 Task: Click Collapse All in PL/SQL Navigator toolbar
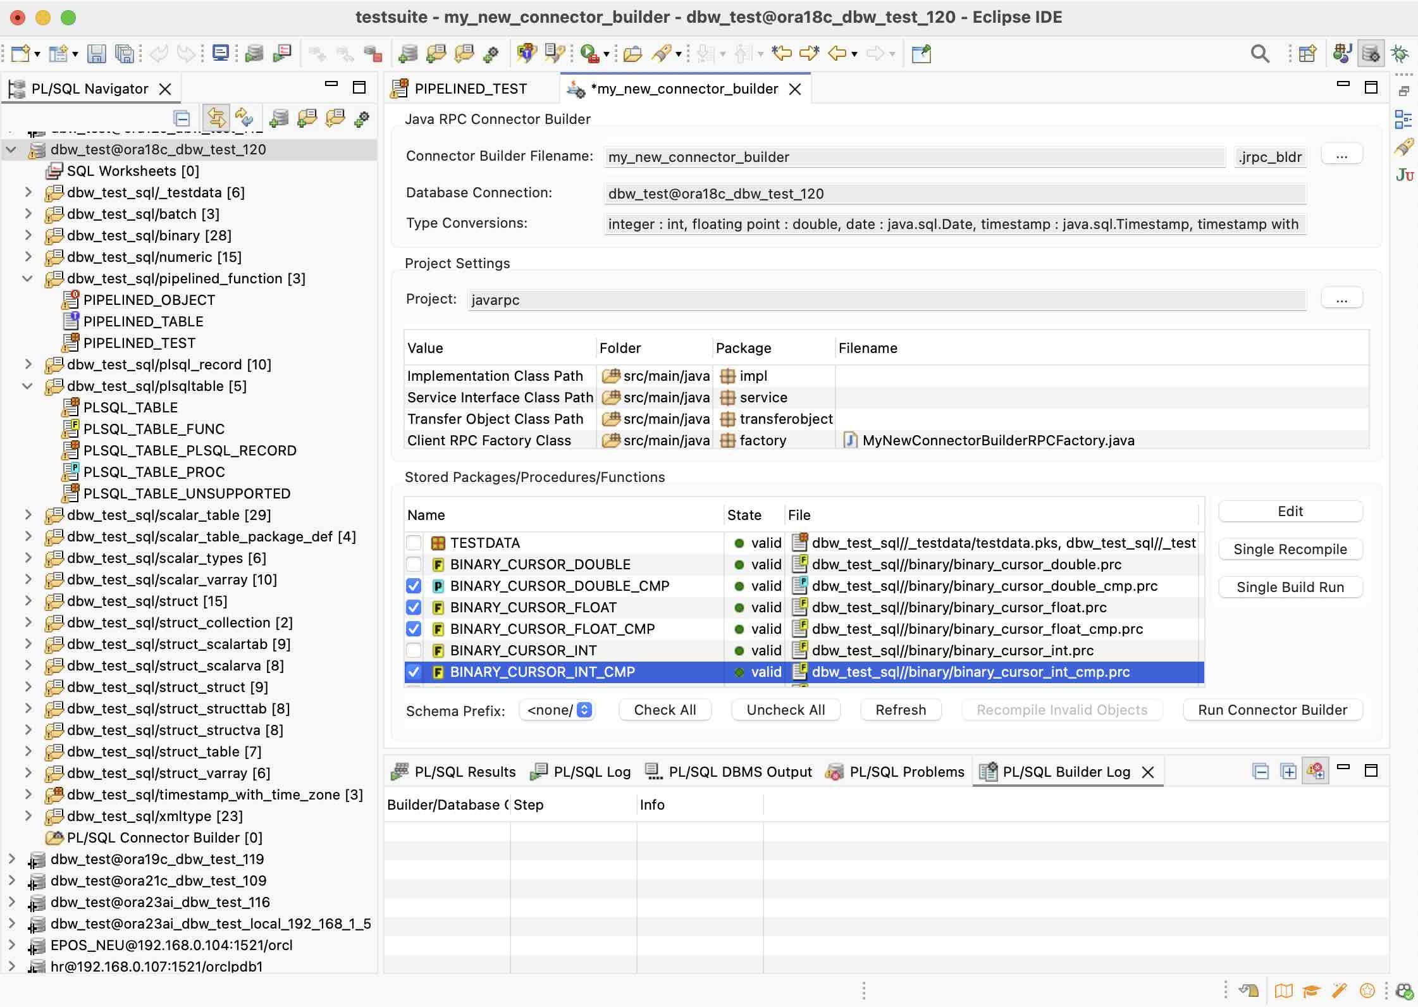(x=182, y=118)
